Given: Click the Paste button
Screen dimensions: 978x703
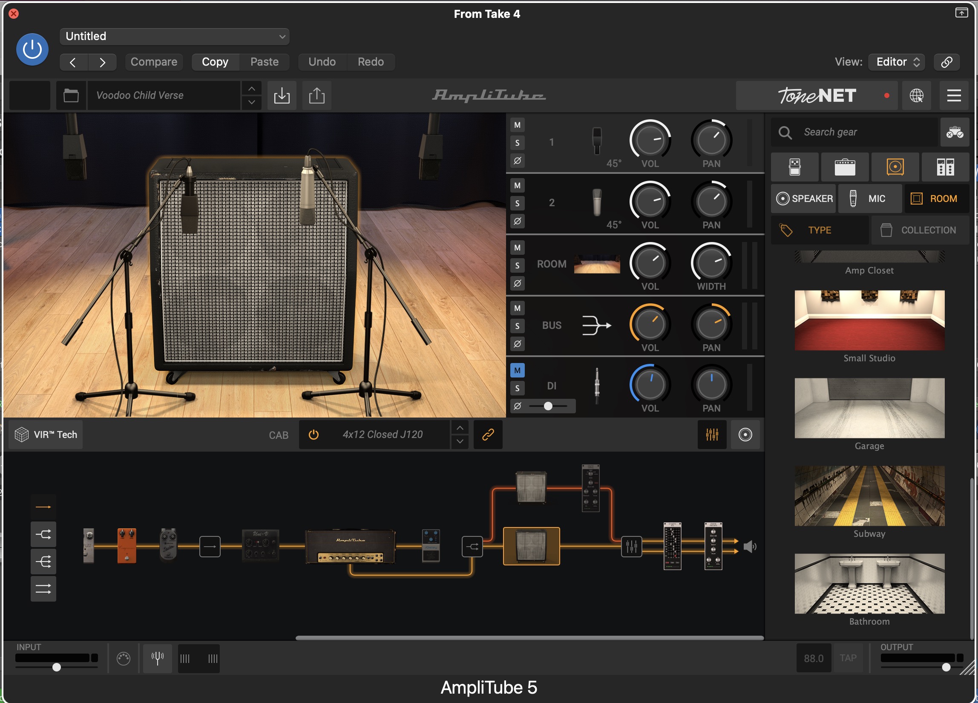Looking at the screenshot, I should pos(265,62).
